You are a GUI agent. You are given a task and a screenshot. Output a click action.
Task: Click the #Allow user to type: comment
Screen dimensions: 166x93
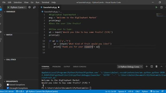[x=61, y=29]
